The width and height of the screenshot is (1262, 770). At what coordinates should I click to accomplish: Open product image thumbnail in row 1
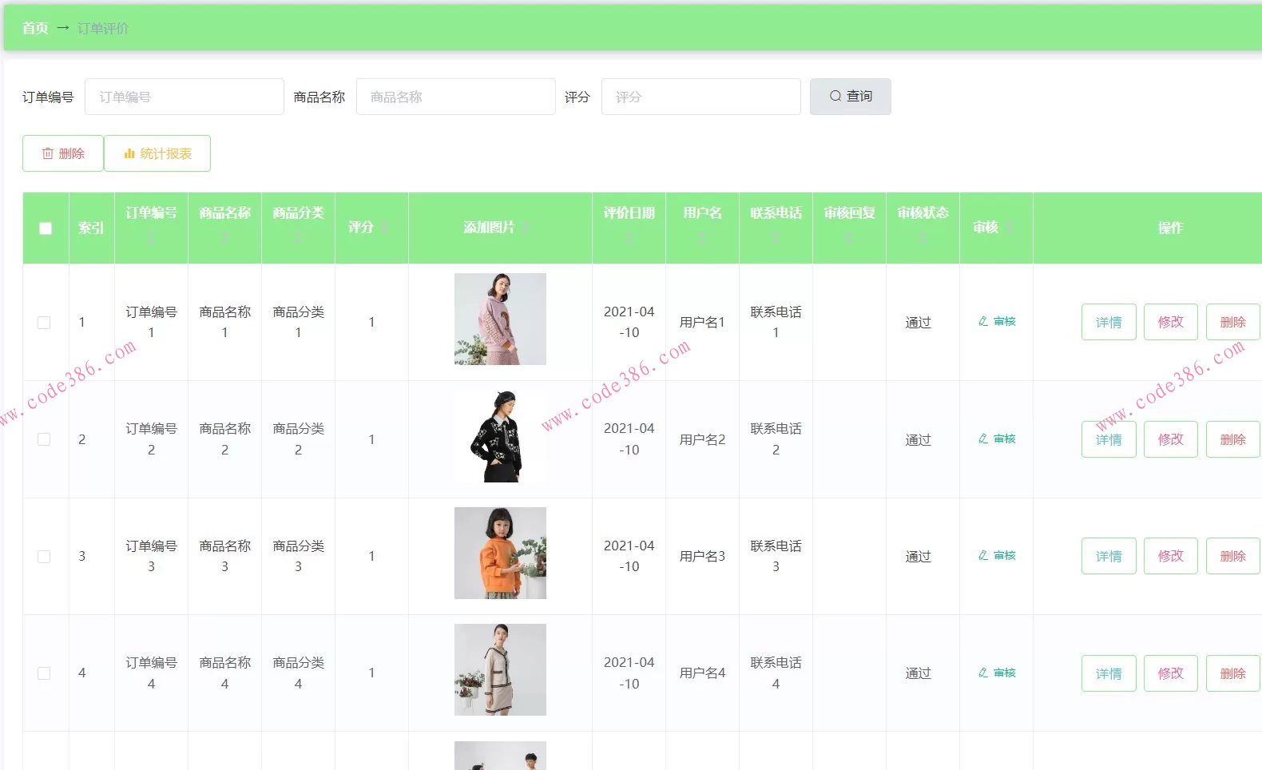[x=500, y=319]
